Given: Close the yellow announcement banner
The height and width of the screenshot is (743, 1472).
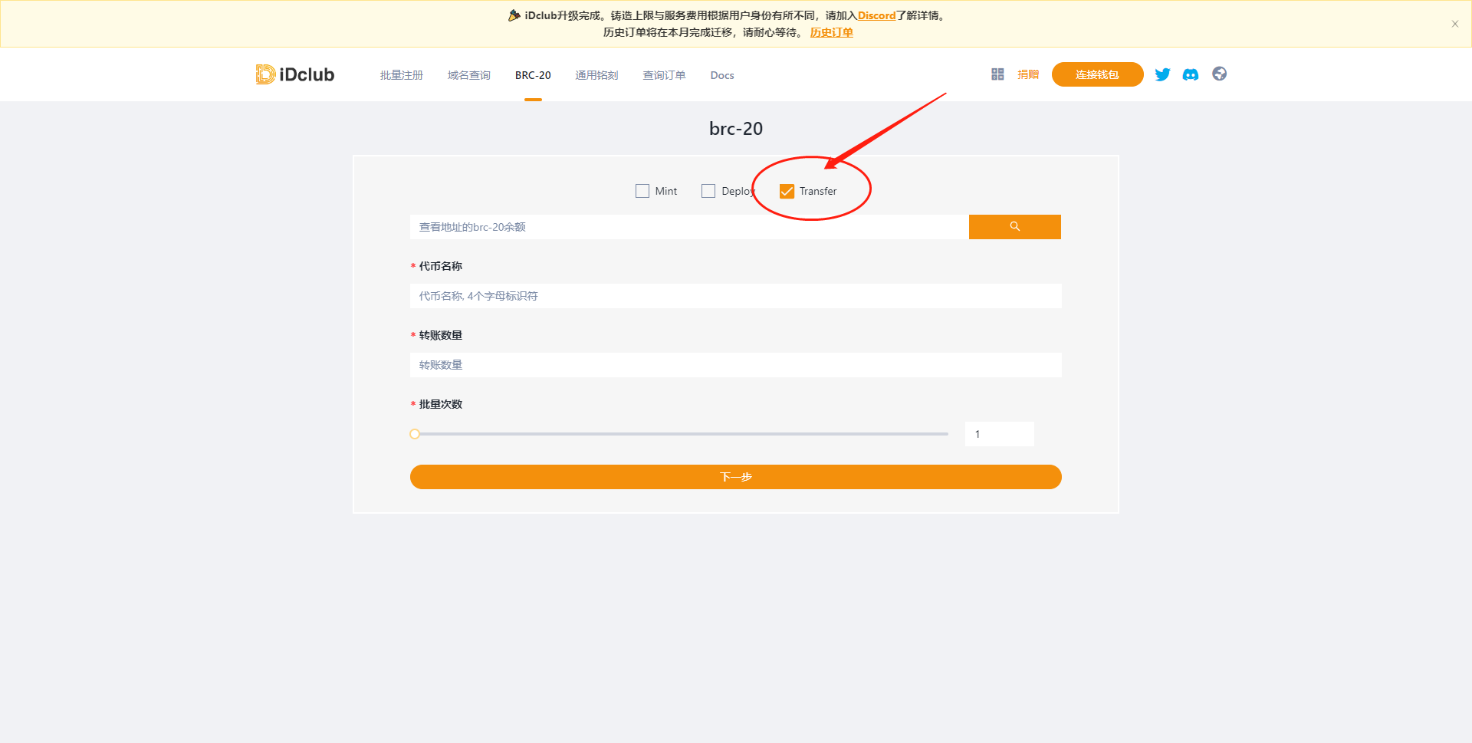Looking at the screenshot, I should [x=1455, y=24].
